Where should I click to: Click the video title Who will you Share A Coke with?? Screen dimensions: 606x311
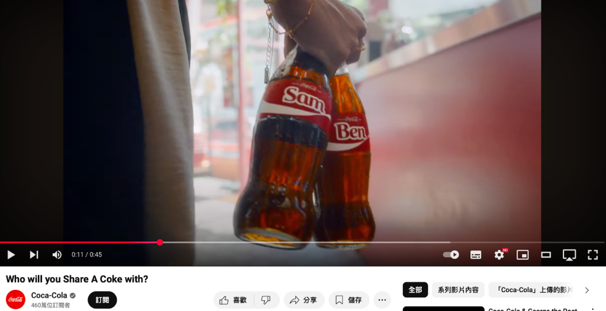click(77, 279)
